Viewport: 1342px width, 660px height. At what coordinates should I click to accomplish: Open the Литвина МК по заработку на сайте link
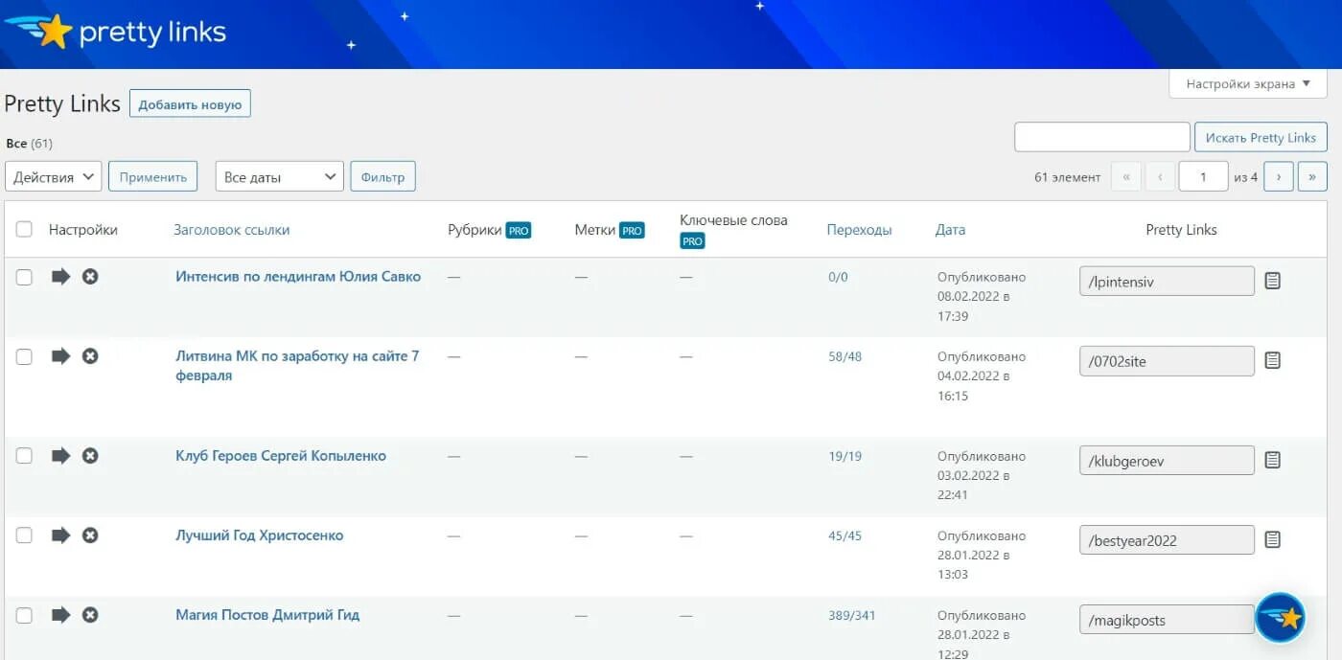tap(297, 366)
